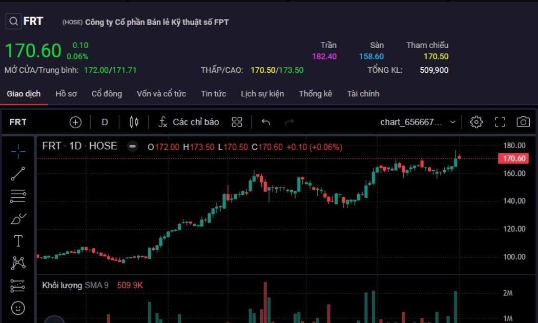The height and width of the screenshot is (323, 538).
Task: Open the Tin tức tab
Action: (x=213, y=94)
